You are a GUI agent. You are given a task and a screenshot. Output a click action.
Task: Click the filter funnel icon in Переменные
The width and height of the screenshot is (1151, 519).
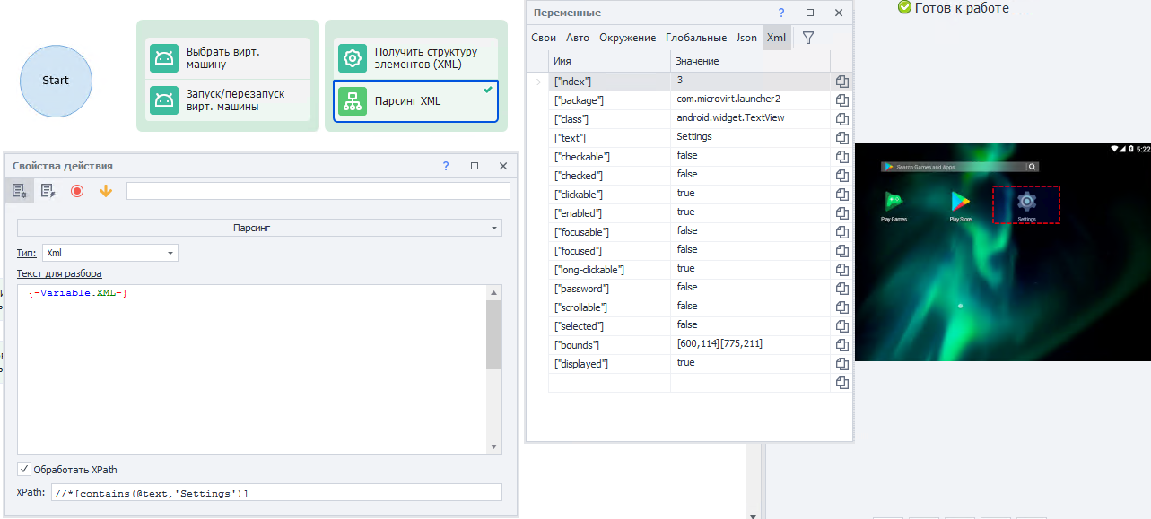click(808, 38)
